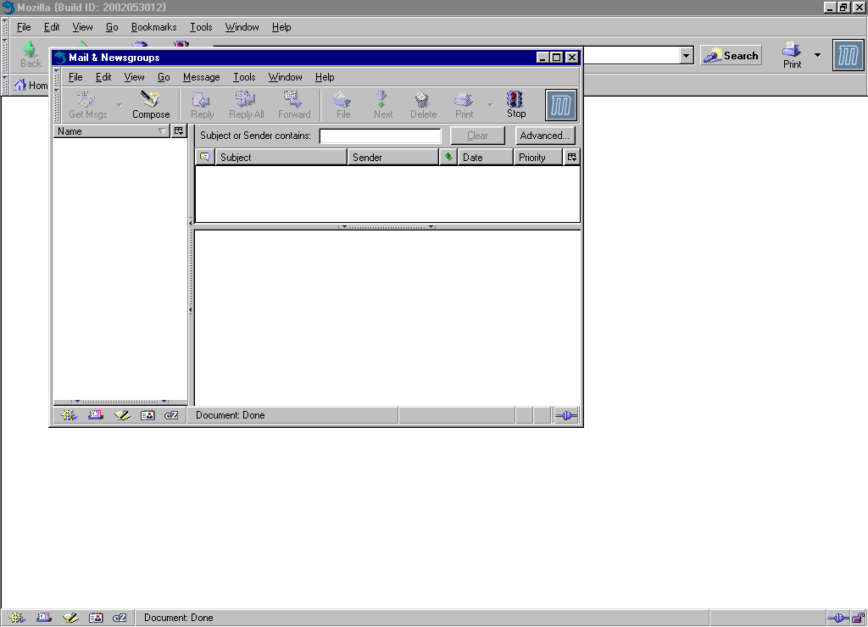868x627 pixels.
Task: Open Navigator from Mail window status bar
Action: pos(70,415)
